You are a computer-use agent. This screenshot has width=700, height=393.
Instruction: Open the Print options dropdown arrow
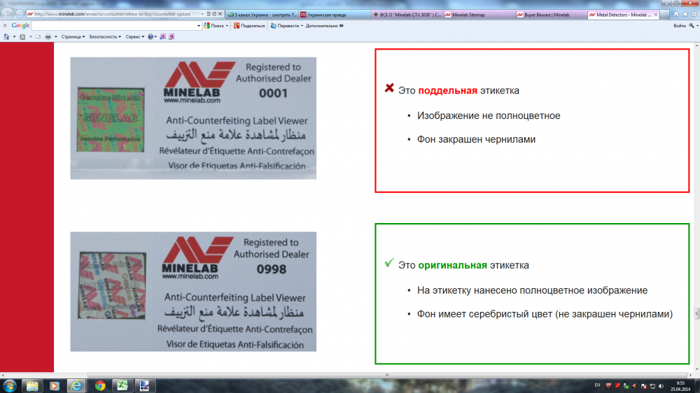pyautogui.click(x=56, y=36)
